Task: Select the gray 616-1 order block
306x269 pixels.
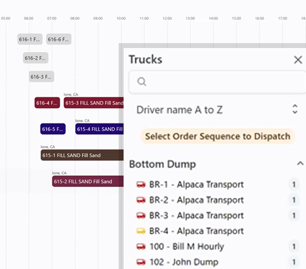Action: tap(30, 39)
